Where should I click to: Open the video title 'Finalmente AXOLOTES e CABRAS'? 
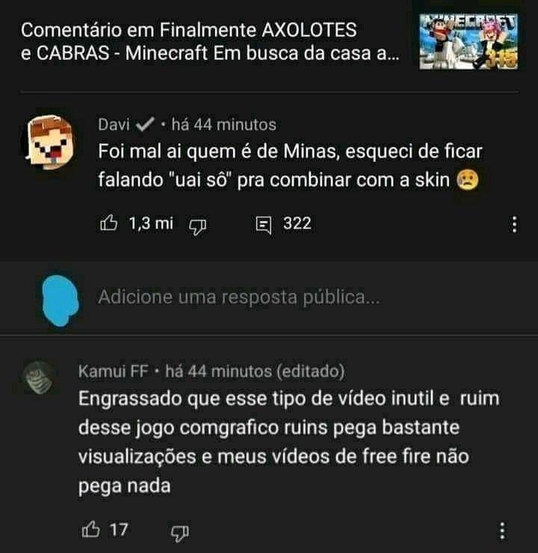tap(210, 41)
